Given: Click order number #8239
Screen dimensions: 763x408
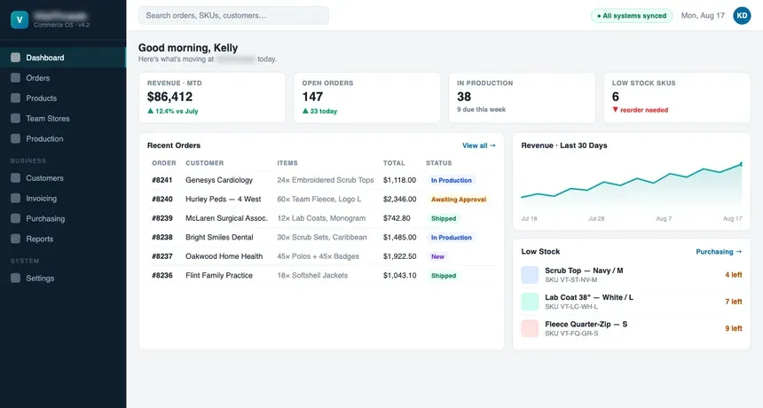Looking at the screenshot, I should (x=162, y=218).
